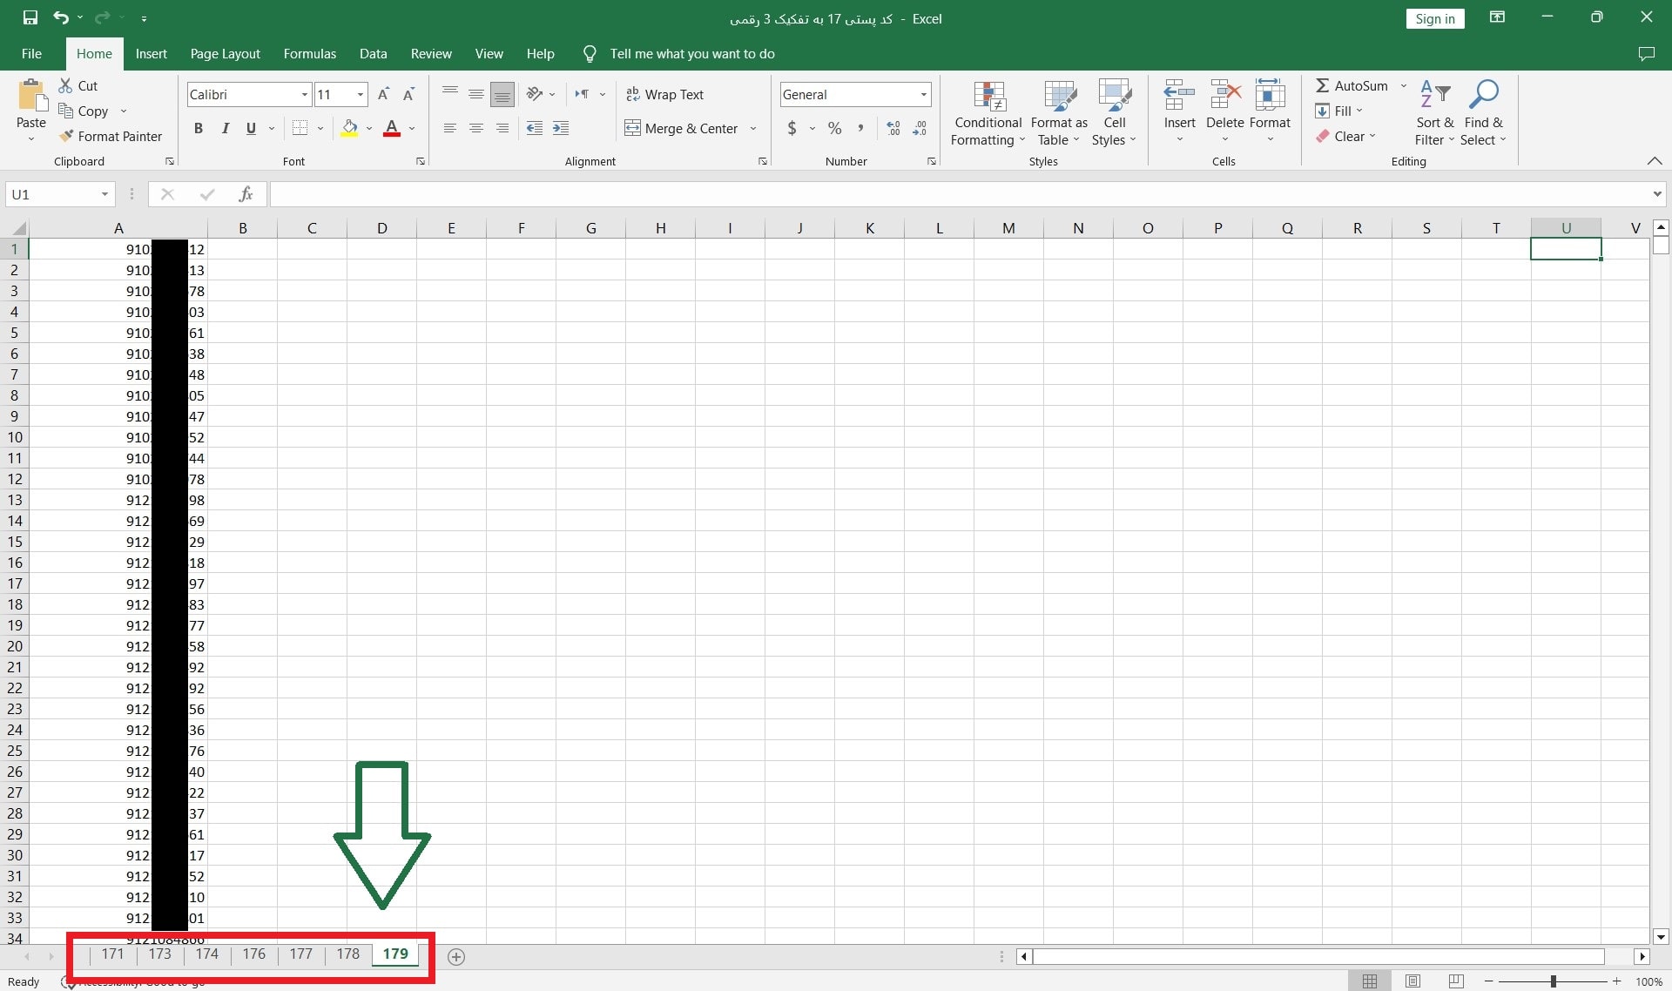Click the Insert Function fx icon
1672x991 pixels.
[x=246, y=194]
